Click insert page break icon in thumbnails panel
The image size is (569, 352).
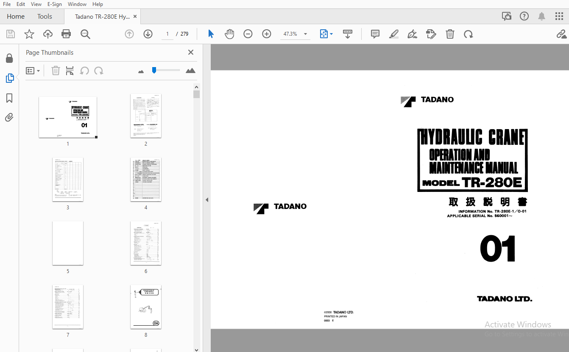point(70,71)
